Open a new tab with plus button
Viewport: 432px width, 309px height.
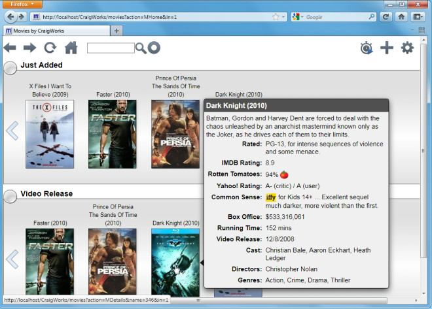117,31
